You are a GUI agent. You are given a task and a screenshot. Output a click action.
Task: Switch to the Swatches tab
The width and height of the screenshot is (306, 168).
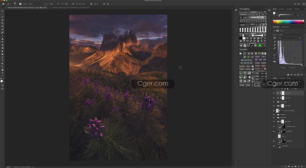(x=281, y=9)
